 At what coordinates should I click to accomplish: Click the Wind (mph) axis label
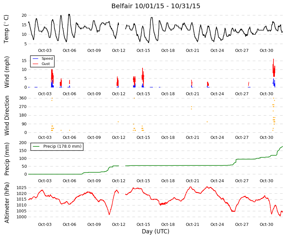[7, 72]
